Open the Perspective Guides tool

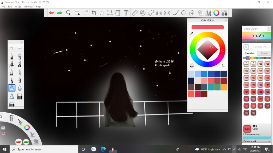point(159,13)
